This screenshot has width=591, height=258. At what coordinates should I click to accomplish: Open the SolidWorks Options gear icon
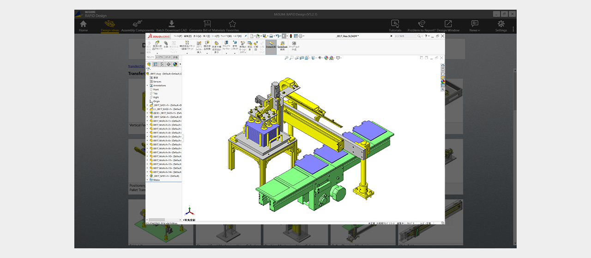tap(301, 36)
